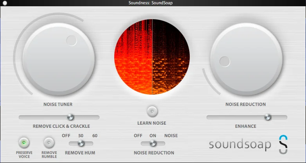Screen dimensions: 306x163
Task: Click the REMOVE CLICK & CRACKLE label
Action: click(61, 126)
